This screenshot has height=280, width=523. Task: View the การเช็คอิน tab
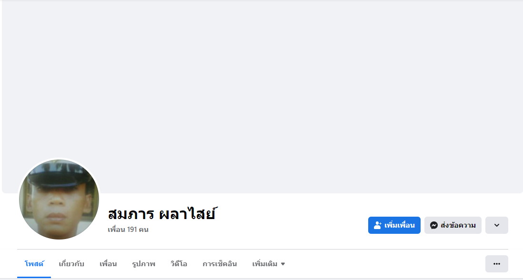(x=220, y=264)
